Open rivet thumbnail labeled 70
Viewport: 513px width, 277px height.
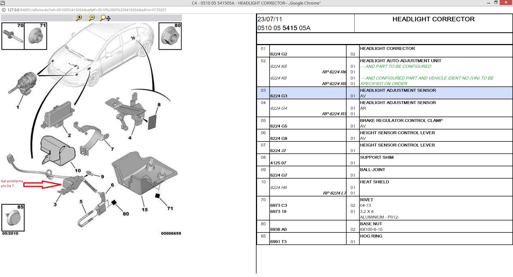[x=13, y=36]
